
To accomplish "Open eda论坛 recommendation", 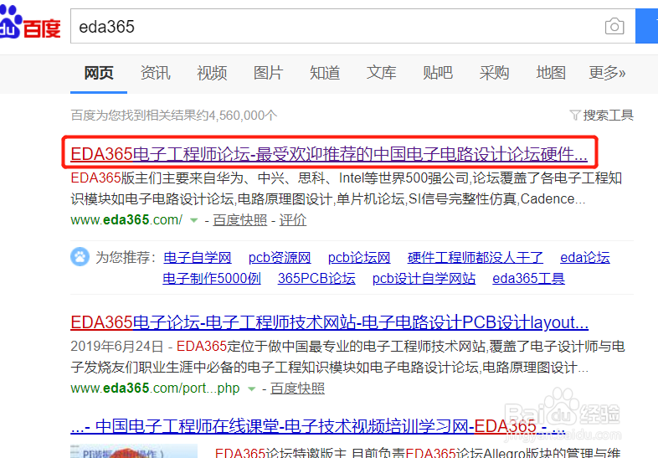I will click(585, 257).
